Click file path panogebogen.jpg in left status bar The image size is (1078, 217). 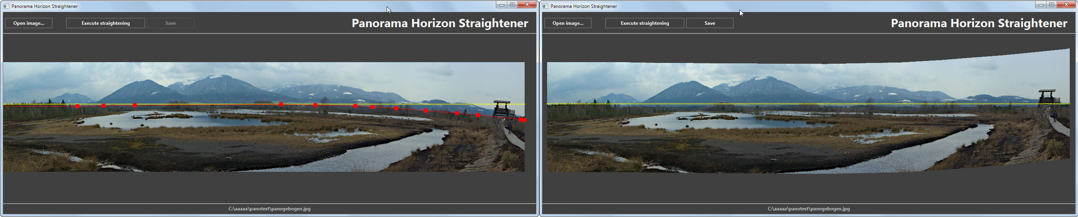[269, 209]
